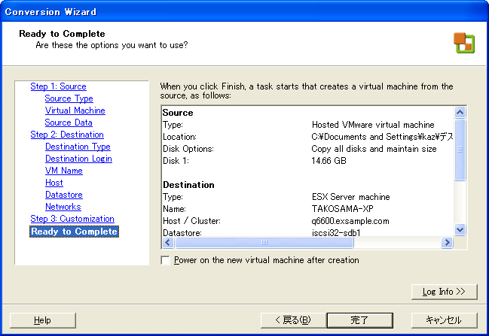Go to the Destination Type step
Image resolution: width=489 pixels, height=336 pixels.
pos(78,147)
